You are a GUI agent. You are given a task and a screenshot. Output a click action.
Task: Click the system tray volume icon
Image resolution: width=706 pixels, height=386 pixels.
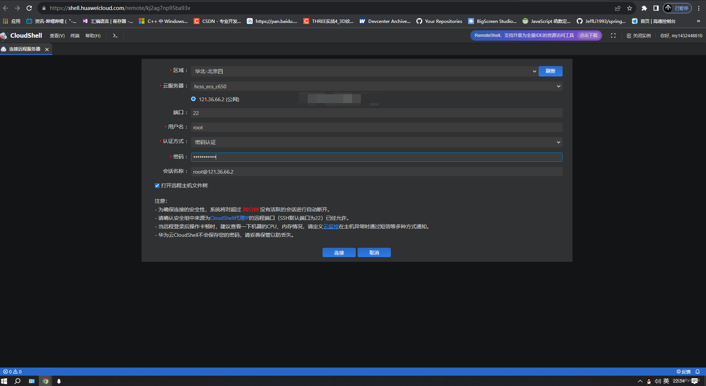click(x=658, y=381)
